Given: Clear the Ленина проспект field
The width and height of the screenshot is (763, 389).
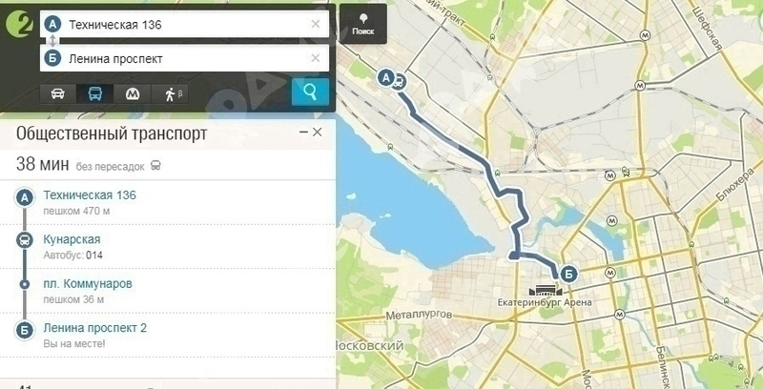Looking at the screenshot, I should [316, 58].
